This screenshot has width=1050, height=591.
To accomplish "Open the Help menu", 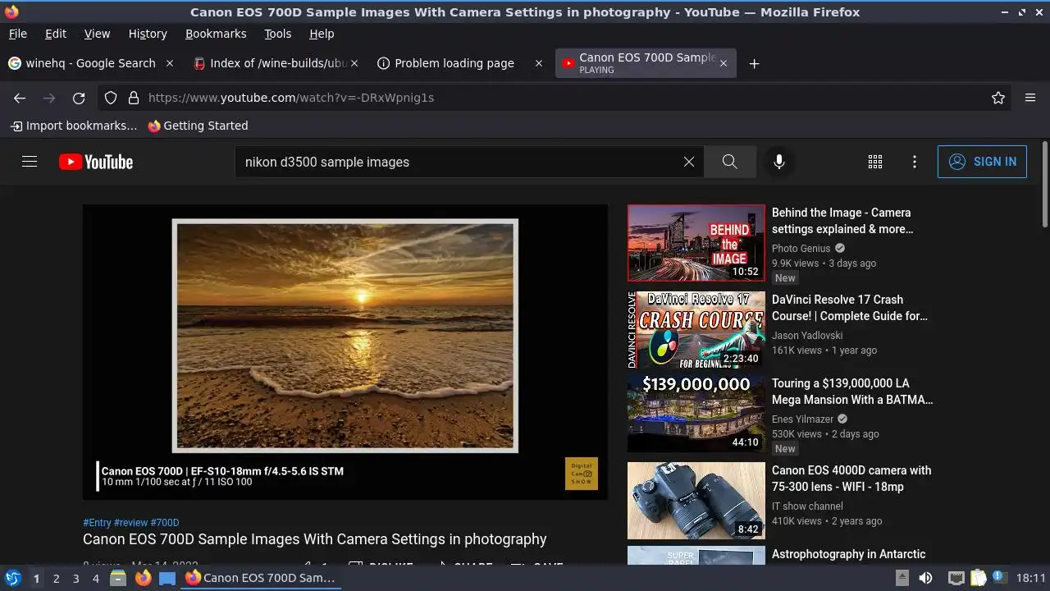I will coord(322,34).
